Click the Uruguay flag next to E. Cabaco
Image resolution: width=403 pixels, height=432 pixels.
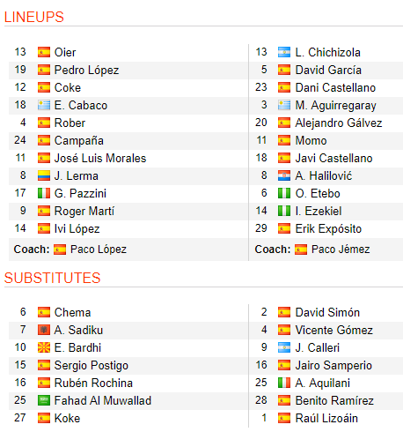(x=44, y=105)
